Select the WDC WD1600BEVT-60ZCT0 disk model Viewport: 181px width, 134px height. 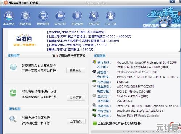(x=135, y=86)
